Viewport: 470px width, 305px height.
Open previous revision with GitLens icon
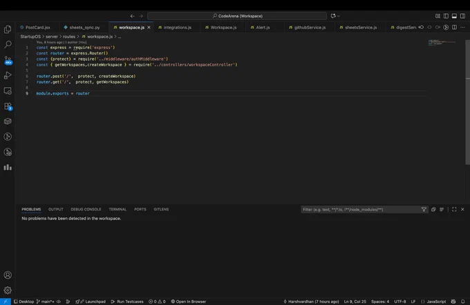[421, 27]
